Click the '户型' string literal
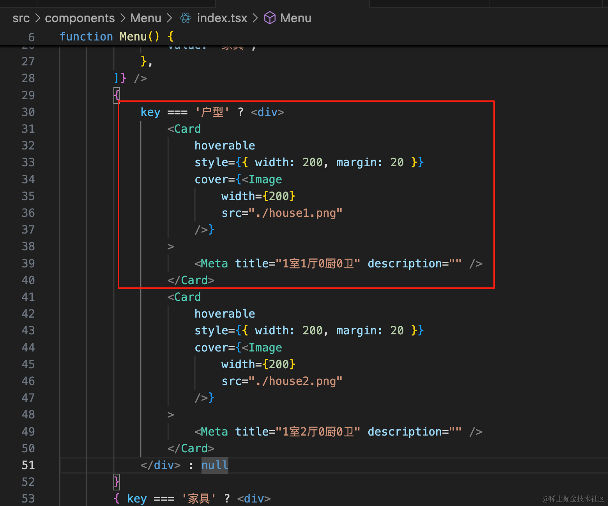This screenshot has width=608, height=506. [x=212, y=112]
